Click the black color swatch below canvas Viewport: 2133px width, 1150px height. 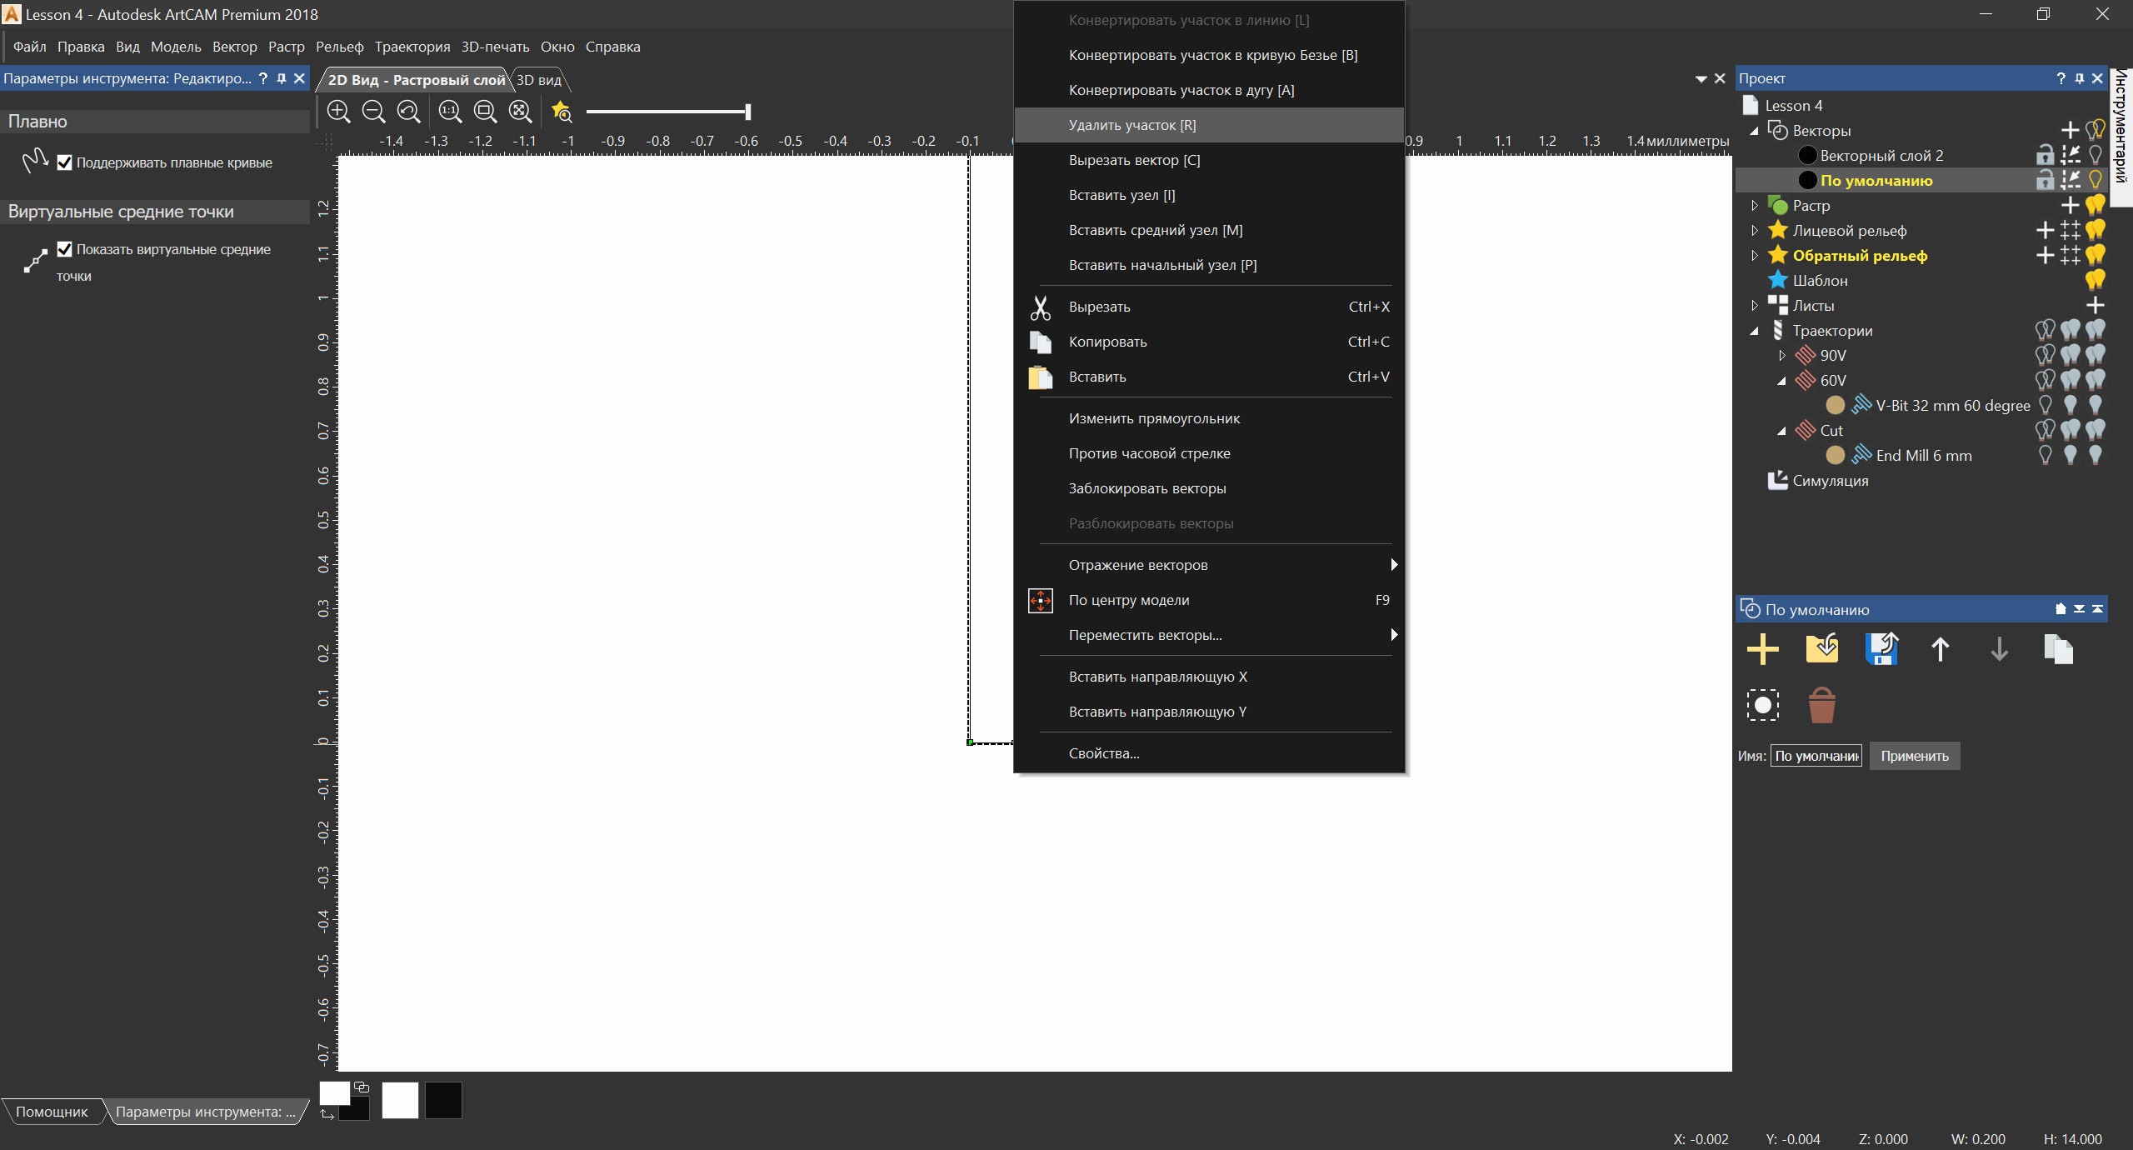coord(443,1100)
